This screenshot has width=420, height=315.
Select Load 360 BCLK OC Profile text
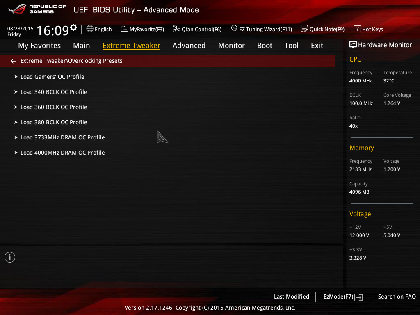(x=54, y=107)
